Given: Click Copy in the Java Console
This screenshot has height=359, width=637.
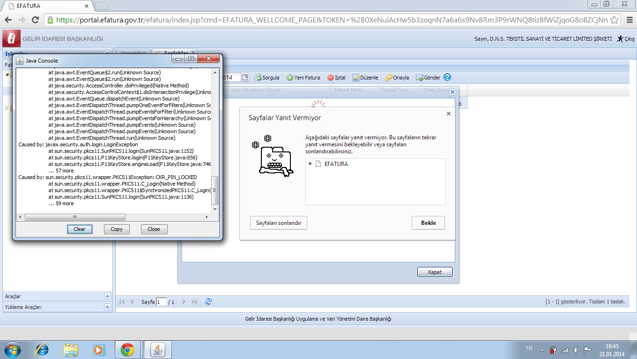Looking at the screenshot, I should tap(117, 229).
